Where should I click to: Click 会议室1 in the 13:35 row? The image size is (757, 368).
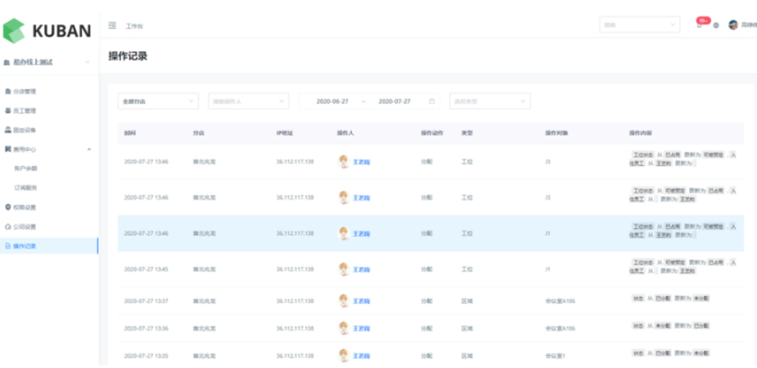(x=555, y=356)
